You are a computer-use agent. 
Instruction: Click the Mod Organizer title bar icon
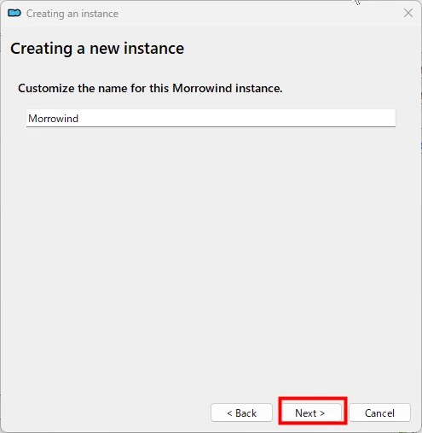[x=14, y=13]
